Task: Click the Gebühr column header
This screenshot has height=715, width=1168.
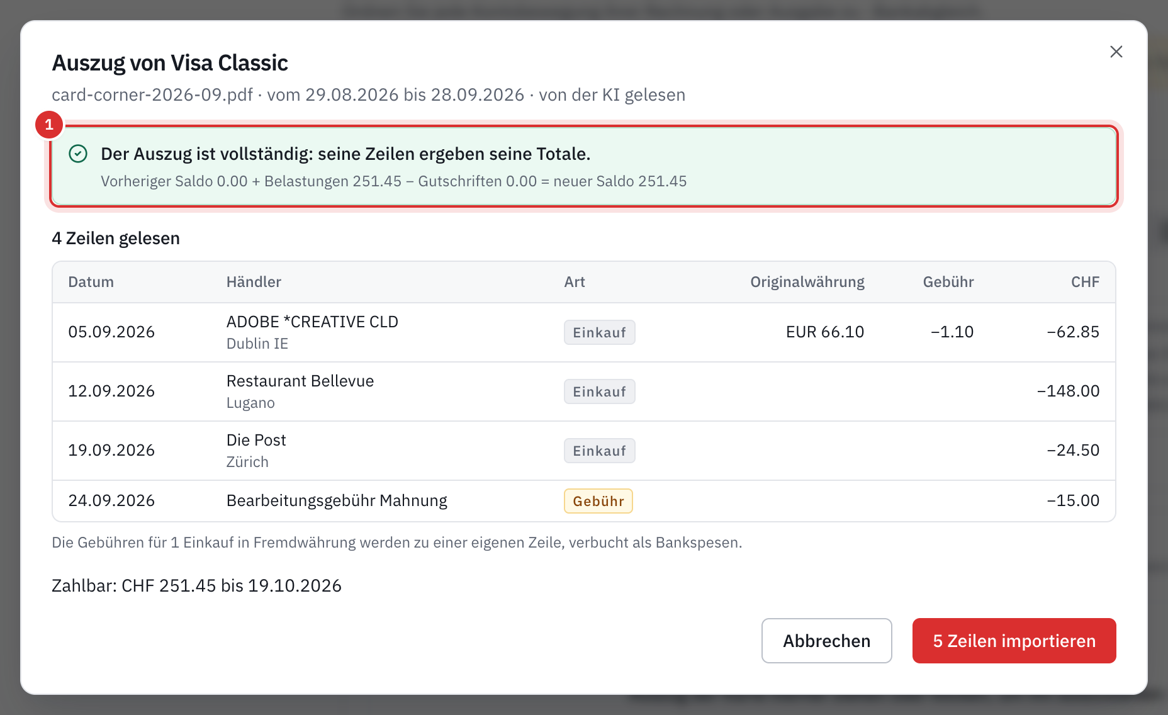Action: [948, 282]
